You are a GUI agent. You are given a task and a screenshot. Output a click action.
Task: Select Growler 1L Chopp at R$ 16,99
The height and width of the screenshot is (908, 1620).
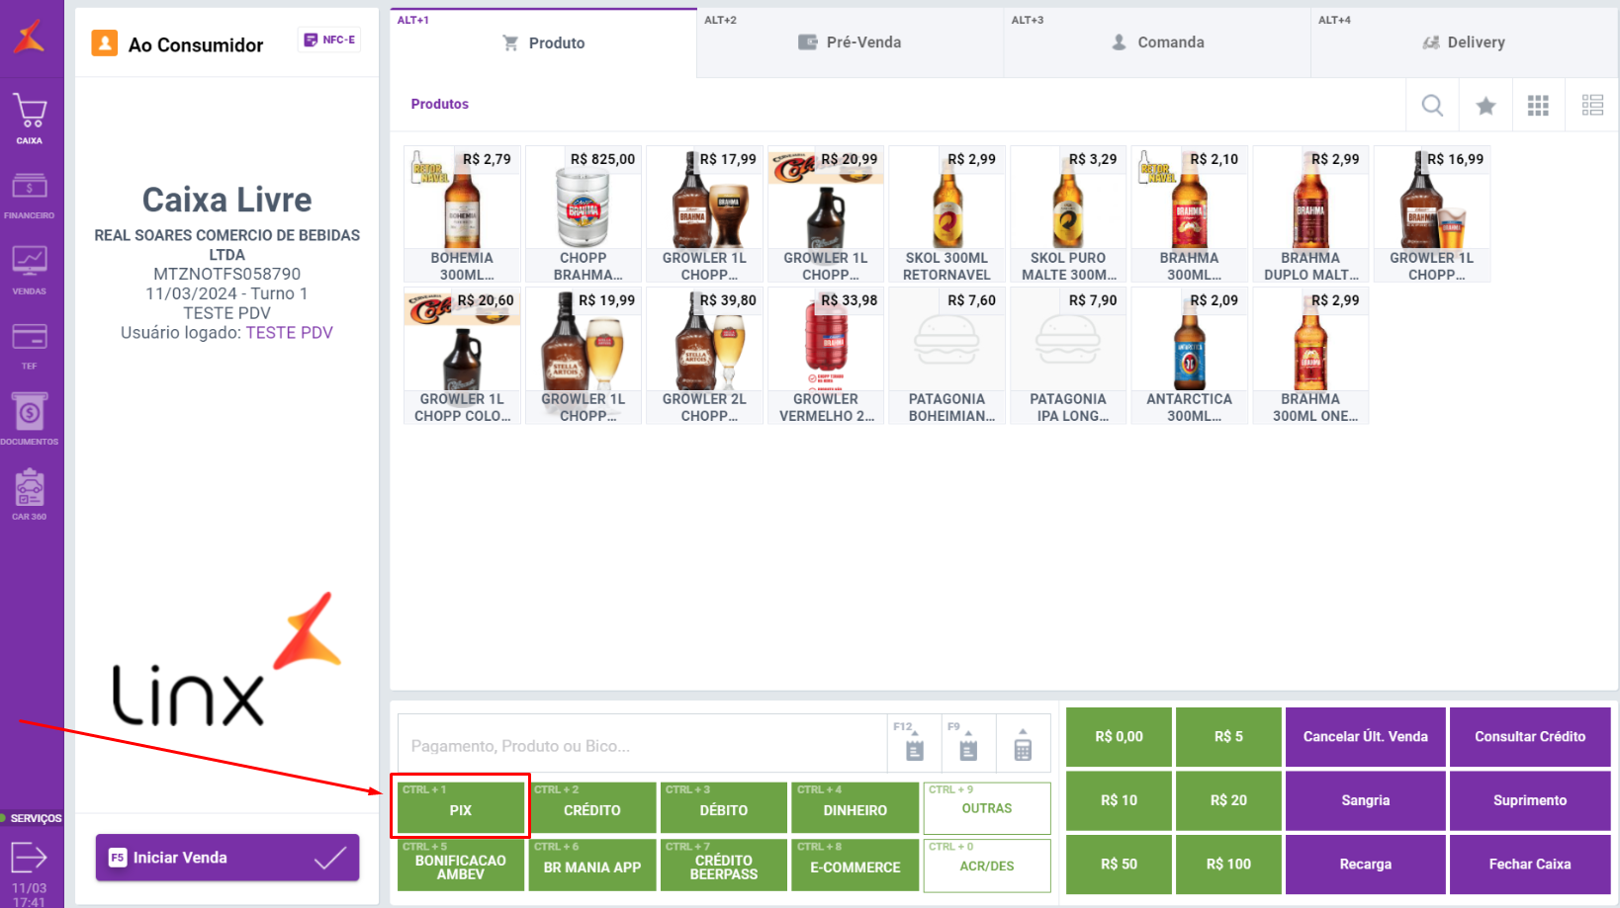click(1431, 214)
